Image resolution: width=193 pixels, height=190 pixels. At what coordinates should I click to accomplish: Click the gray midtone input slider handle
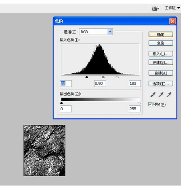click(103, 77)
